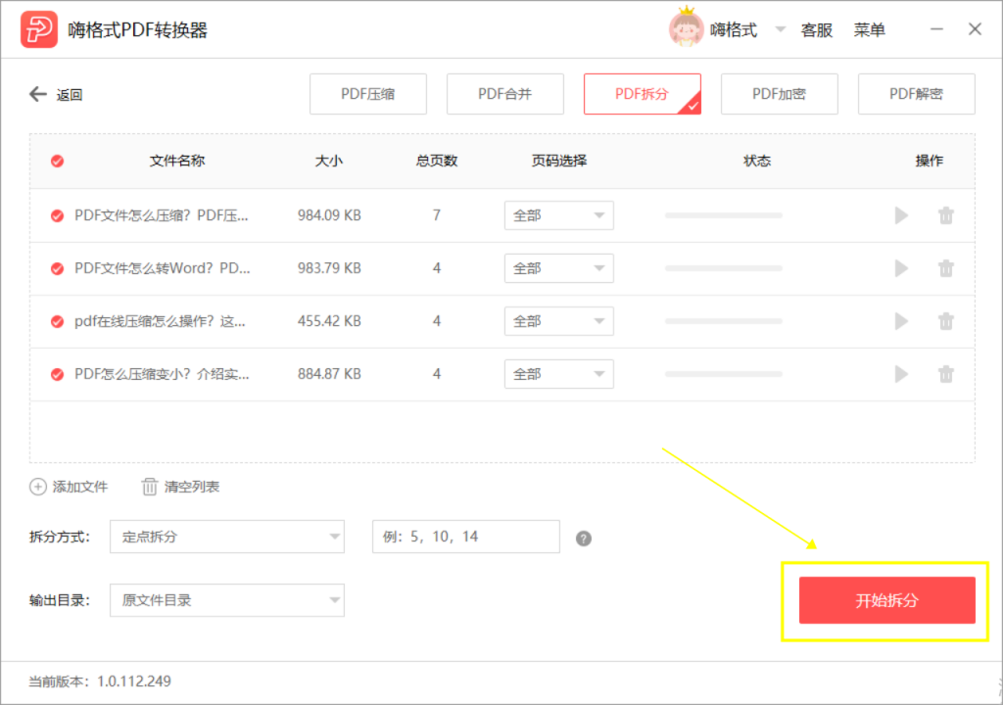Image resolution: width=1003 pixels, height=705 pixels.
Task: Delete the PDF文件怎么压缩 row with its trash icon
Action: click(946, 215)
